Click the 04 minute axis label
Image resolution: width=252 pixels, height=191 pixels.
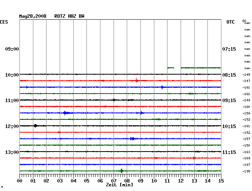pos(73,181)
